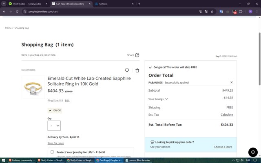Click the Share bag icon
The height and width of the screenshot is (163, 261).
pyautogui.click(x=137, y=55)
